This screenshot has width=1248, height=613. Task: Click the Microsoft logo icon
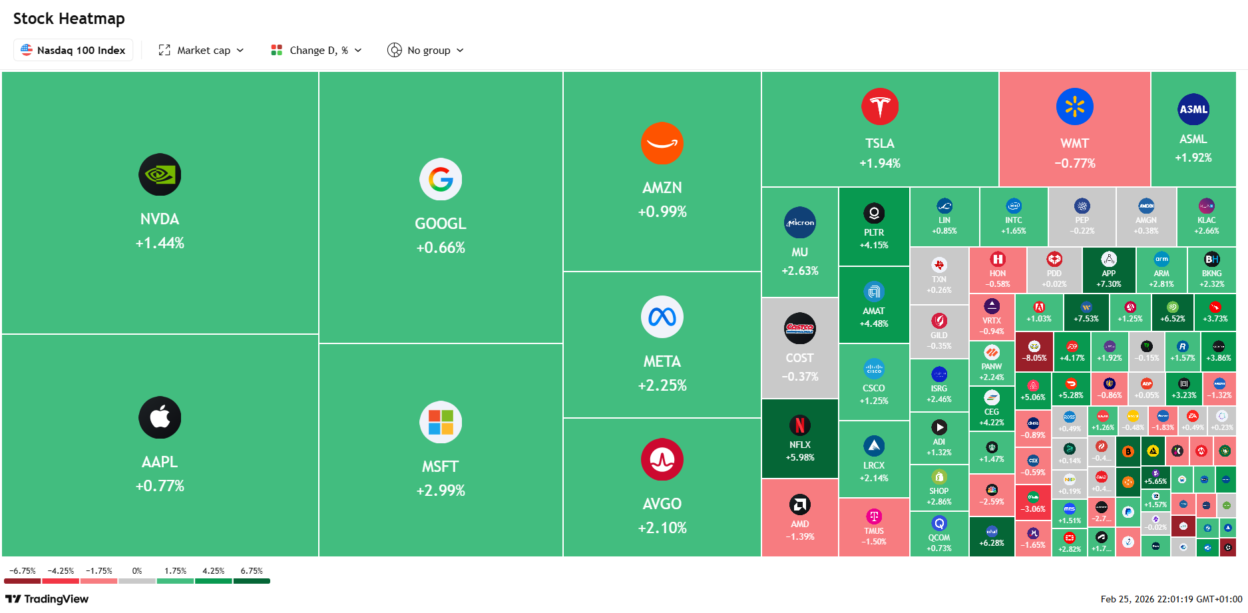441,422
